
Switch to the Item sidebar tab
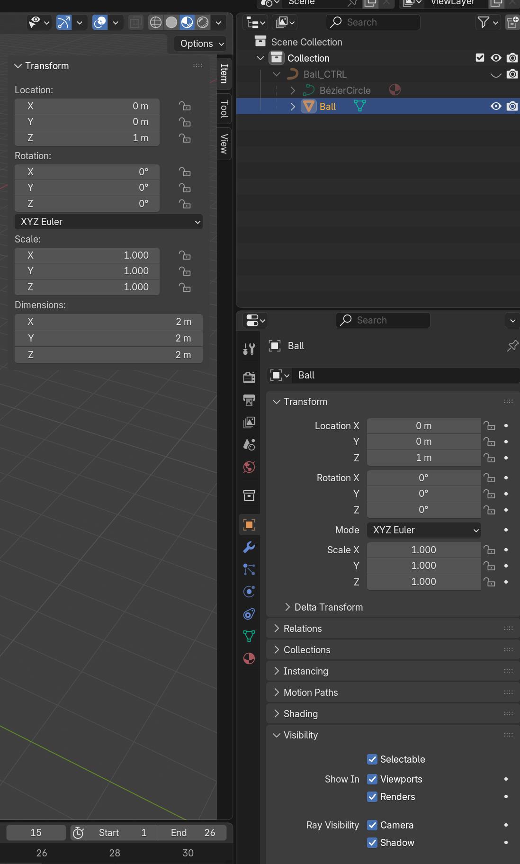coord(224,73)
